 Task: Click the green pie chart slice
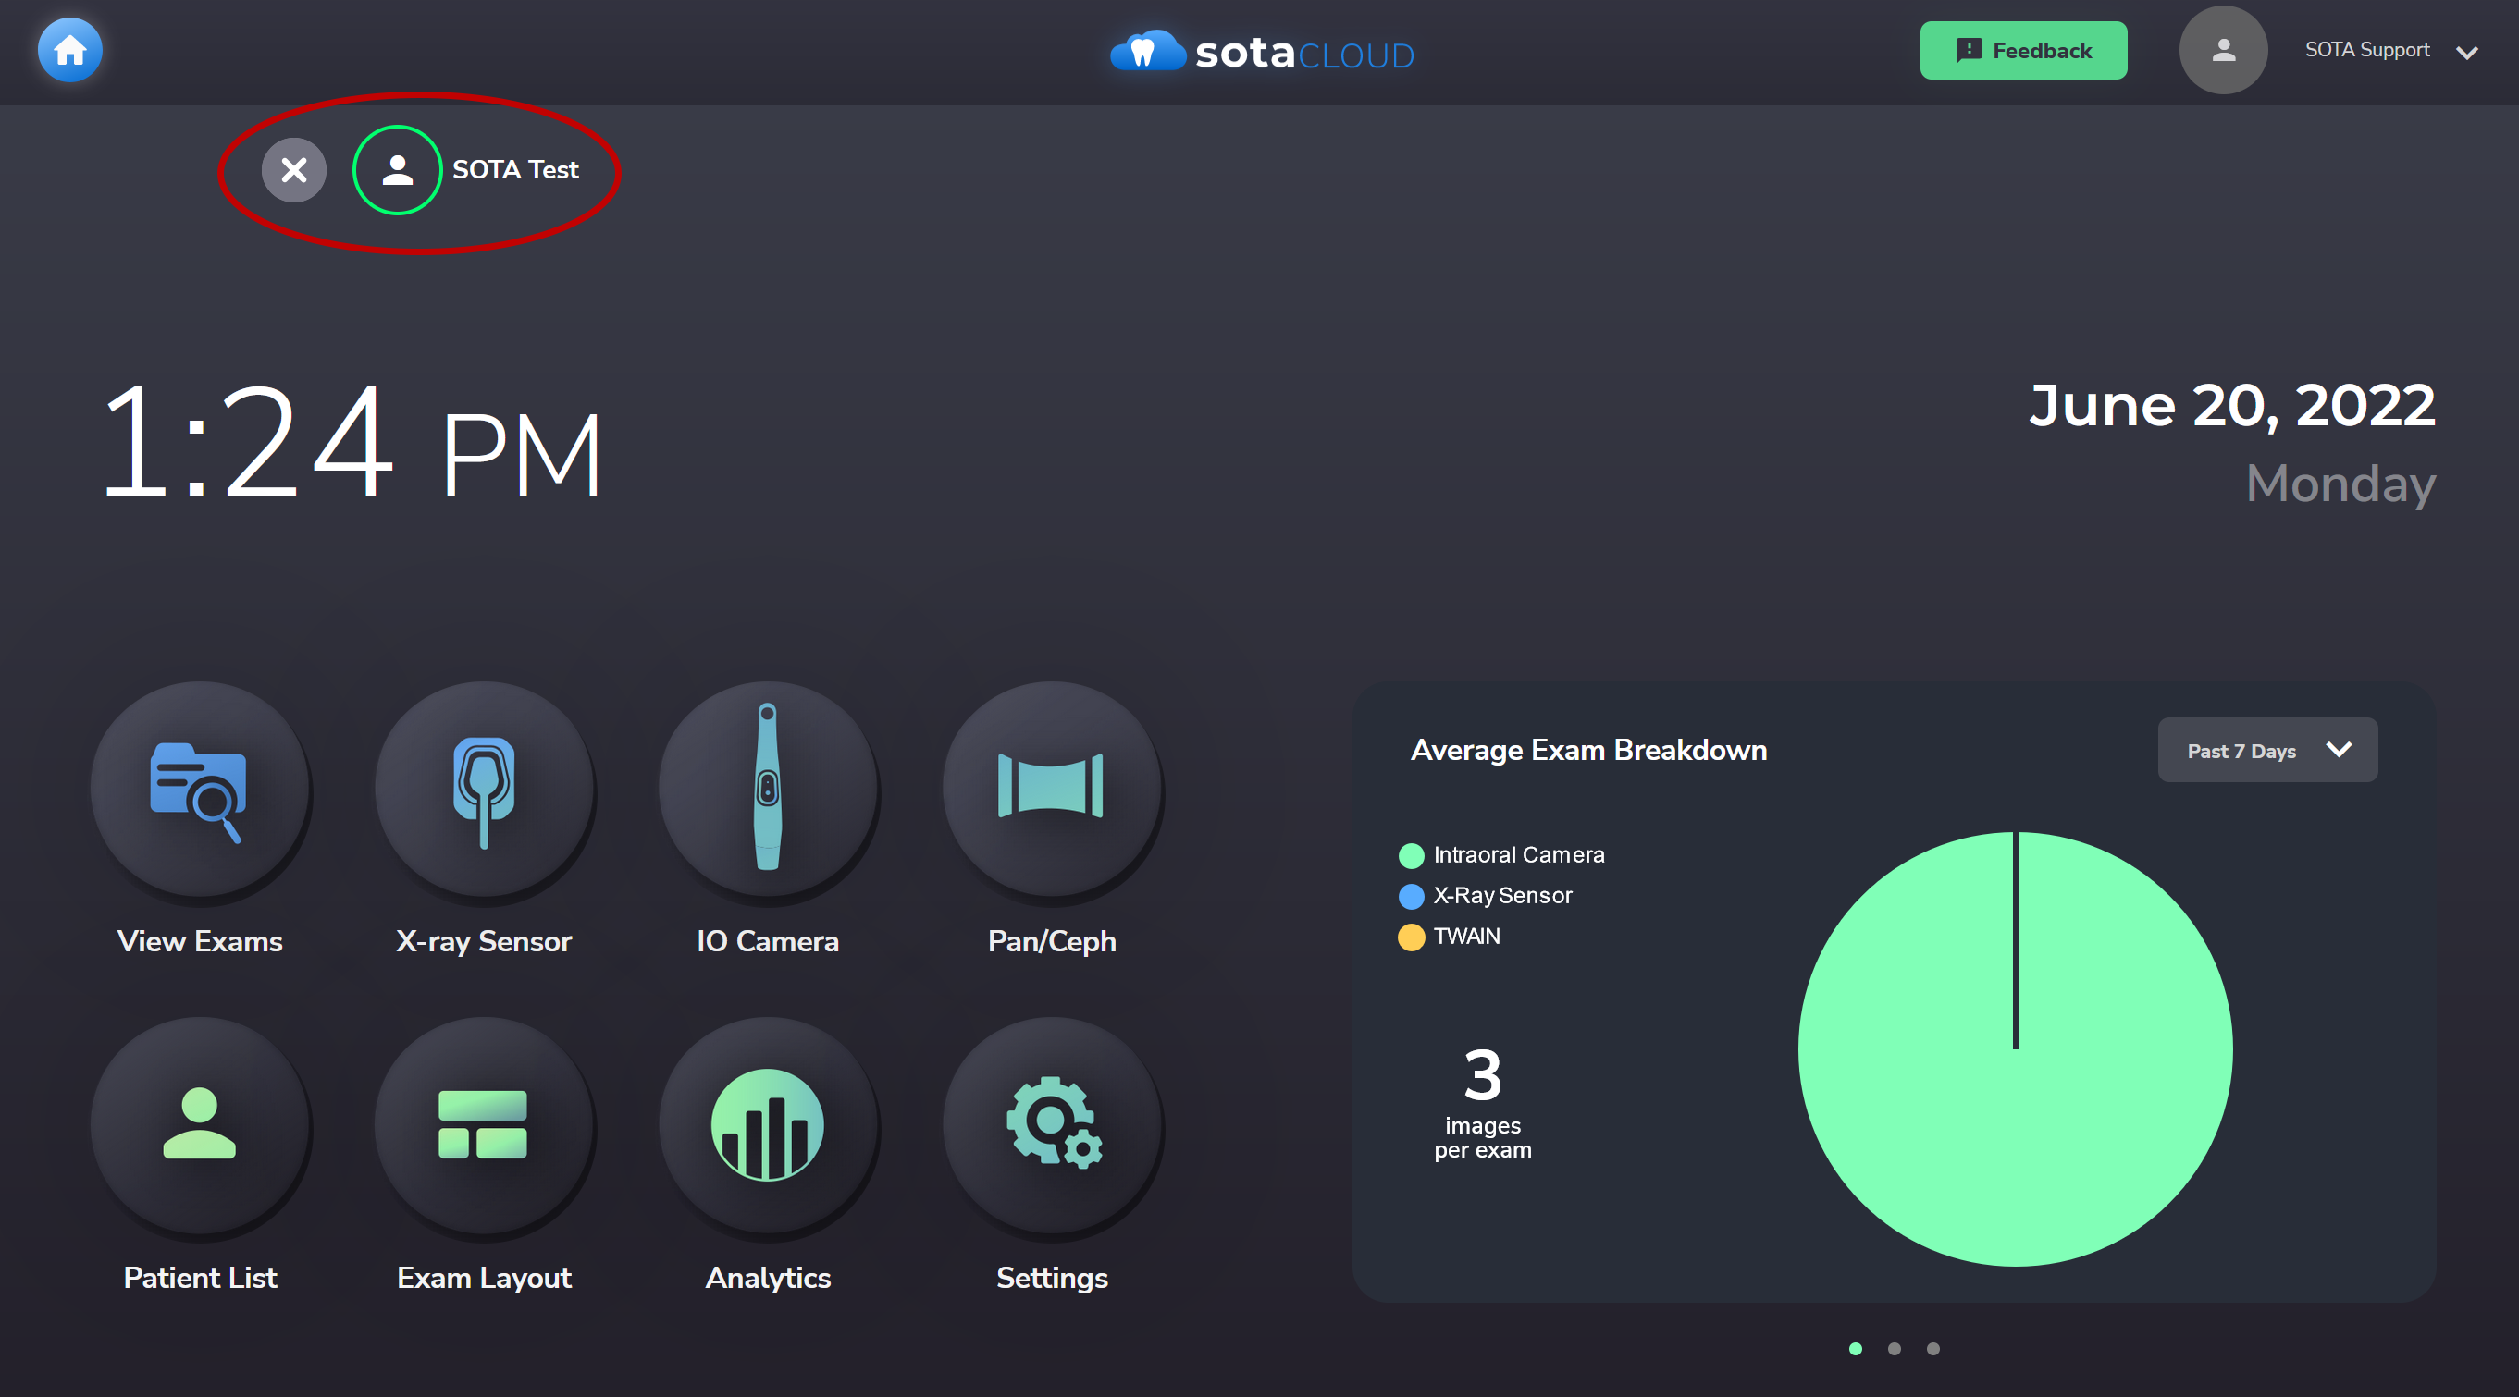point(2015,1124)
